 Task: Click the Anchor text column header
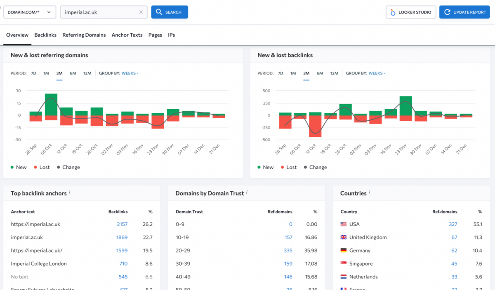(23, 212)
